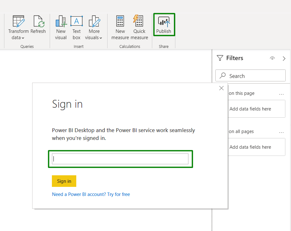
Task: Click the email input field
Action: 120,159
